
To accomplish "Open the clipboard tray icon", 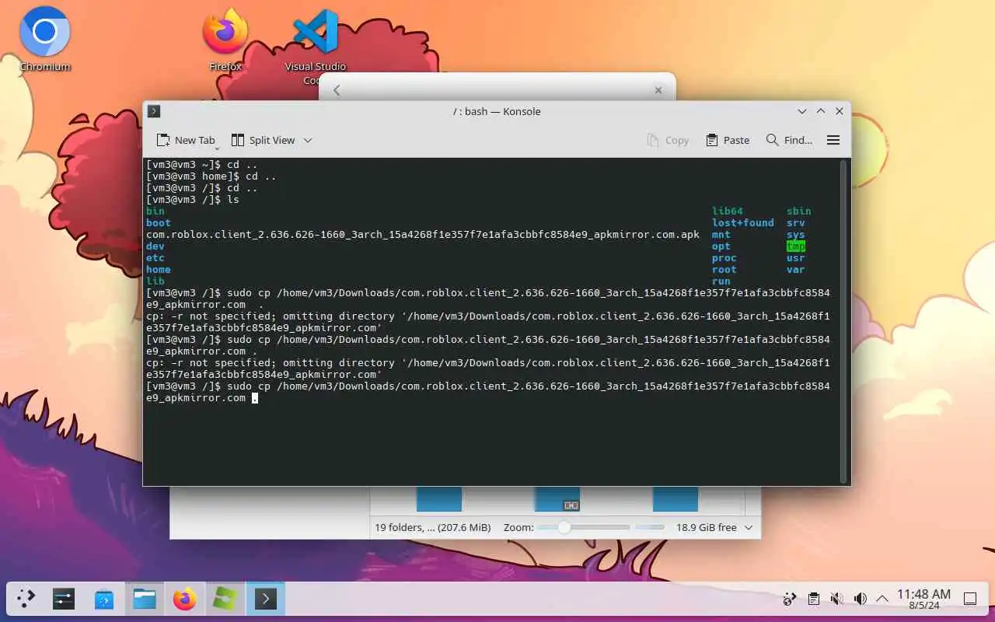I will pyautogui.click(x=813, y=599).
